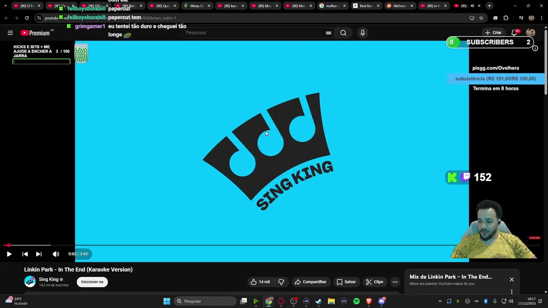
Task: Open the weather widget 24°C Nublado
Action: click(16, 301)
